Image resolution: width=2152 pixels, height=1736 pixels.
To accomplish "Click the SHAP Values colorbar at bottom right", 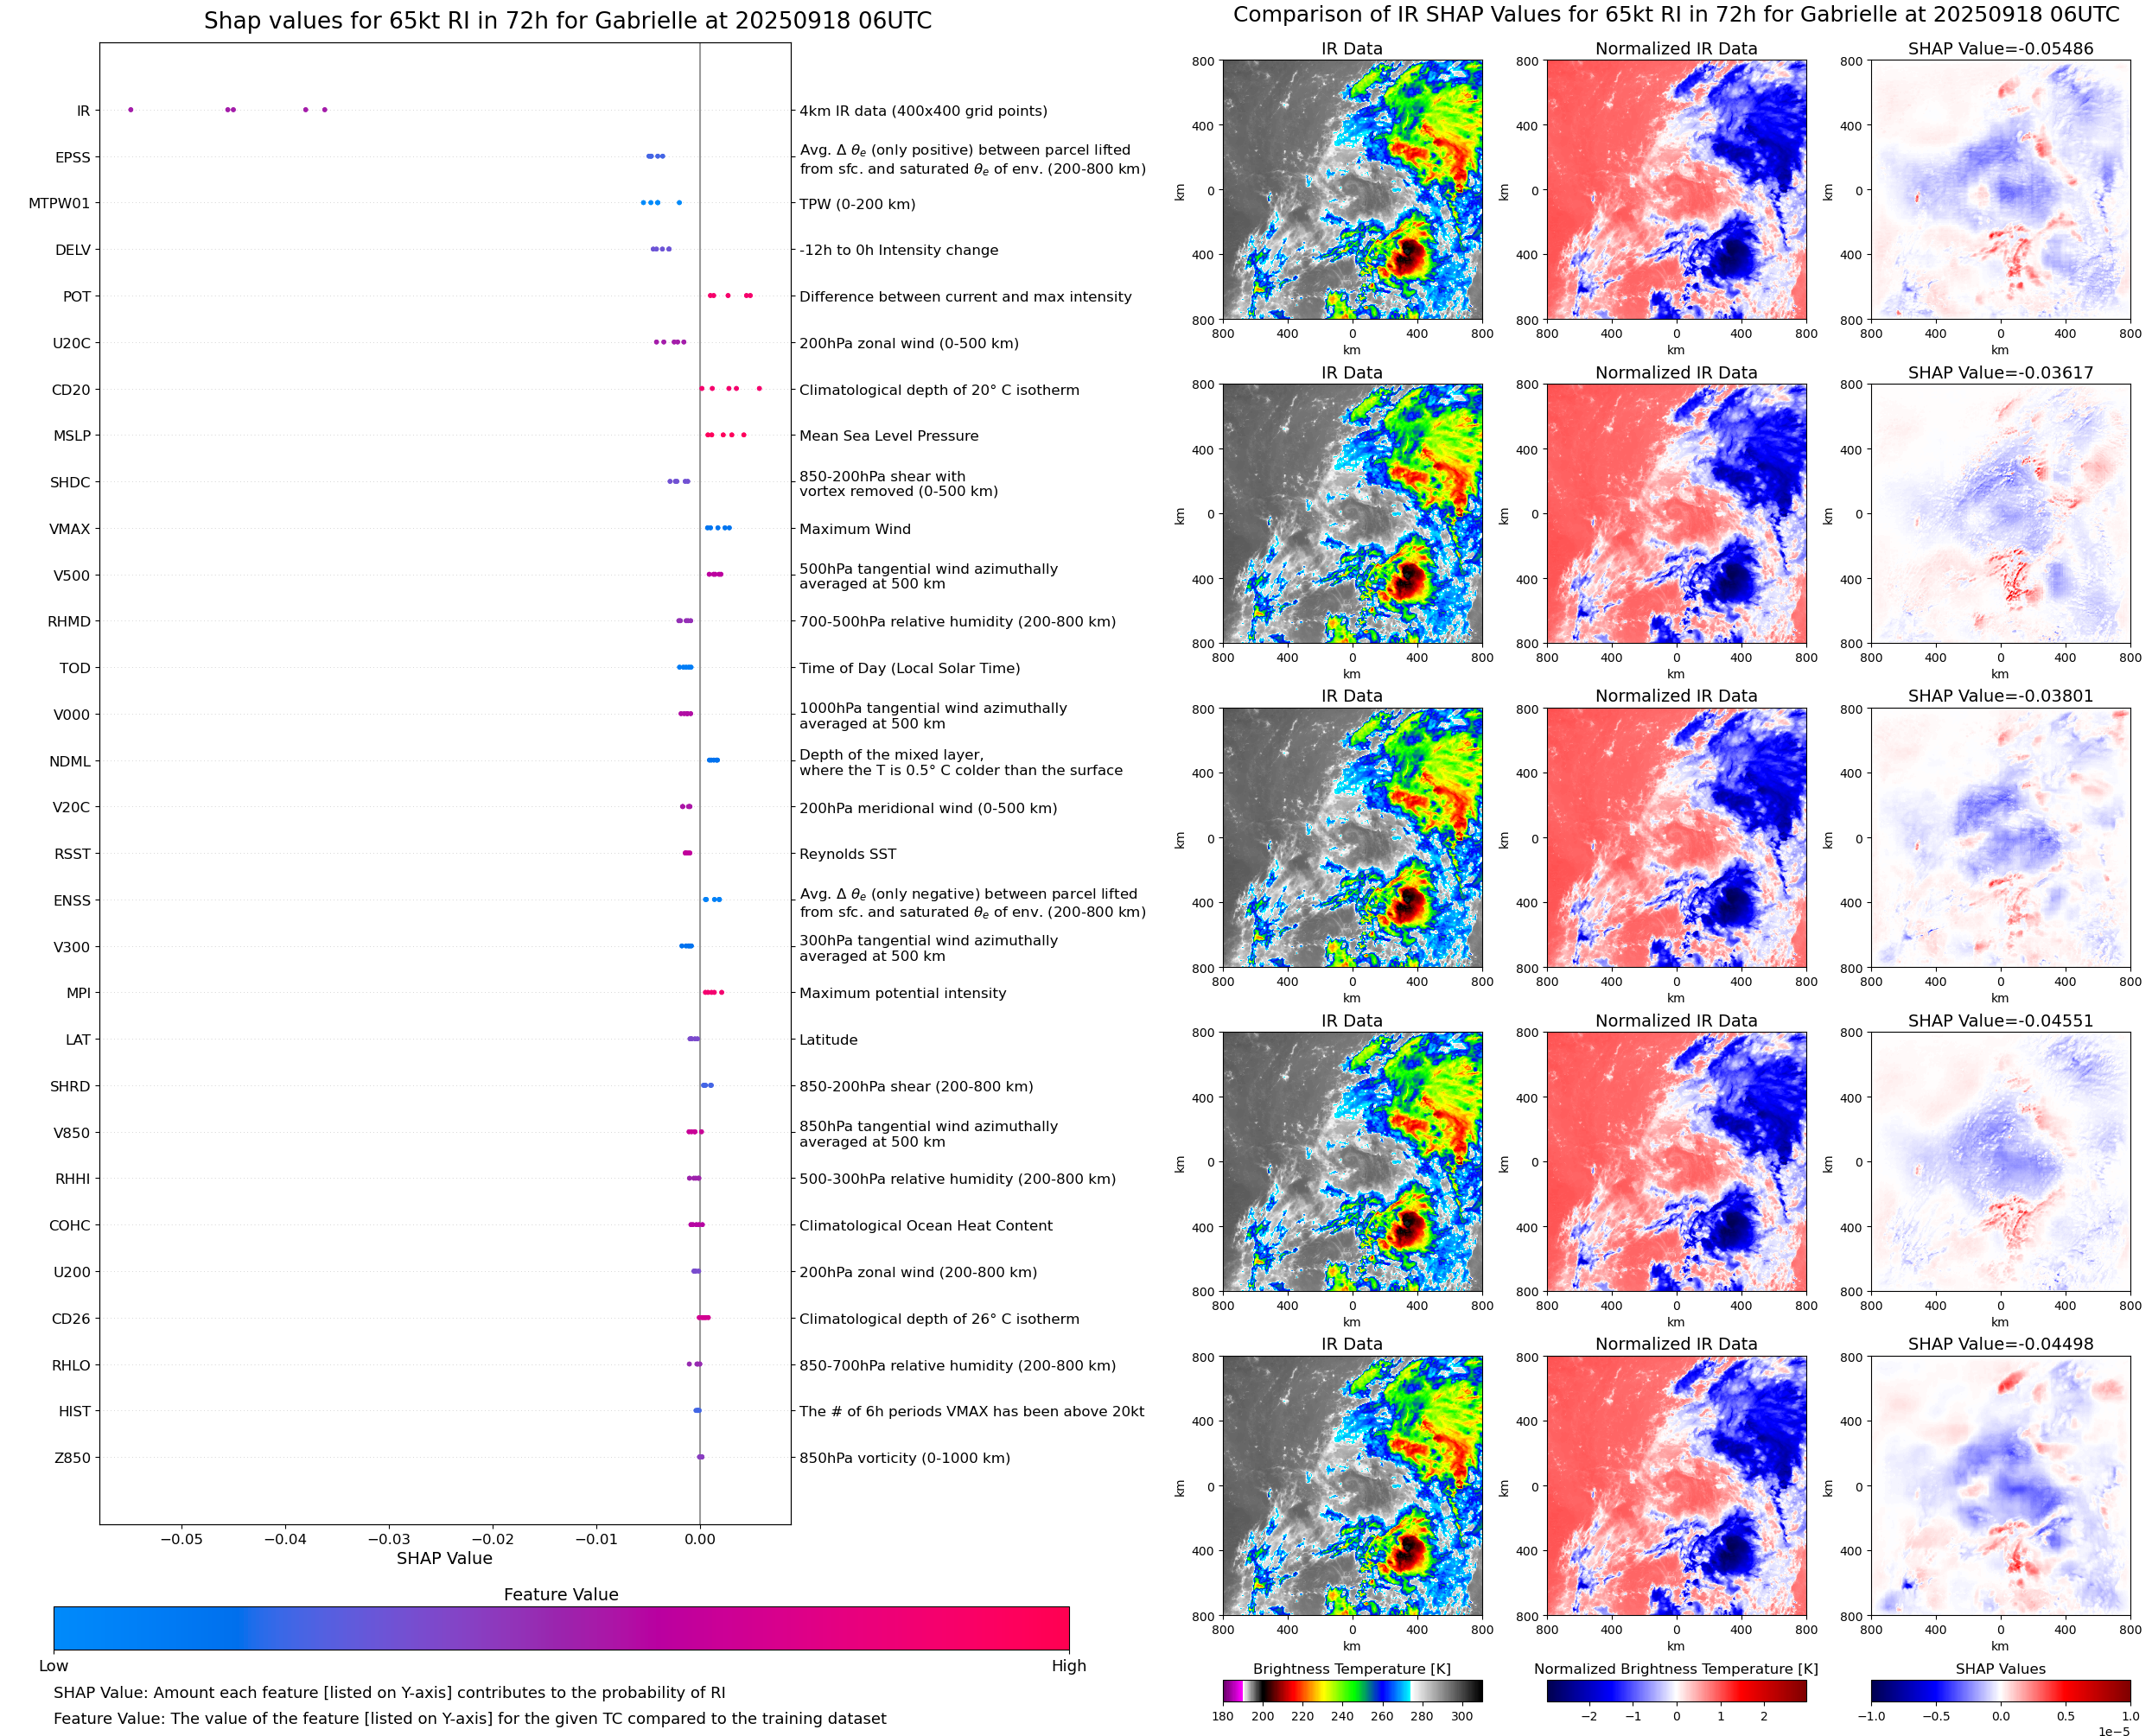I will coord(2000,1691).
